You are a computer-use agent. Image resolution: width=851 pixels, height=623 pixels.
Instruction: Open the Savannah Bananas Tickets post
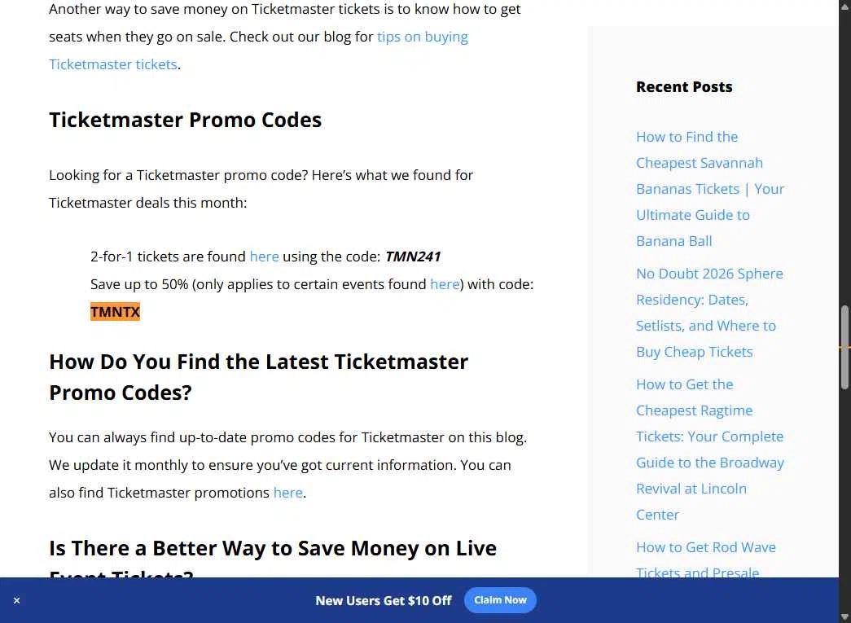click(710, 189)
